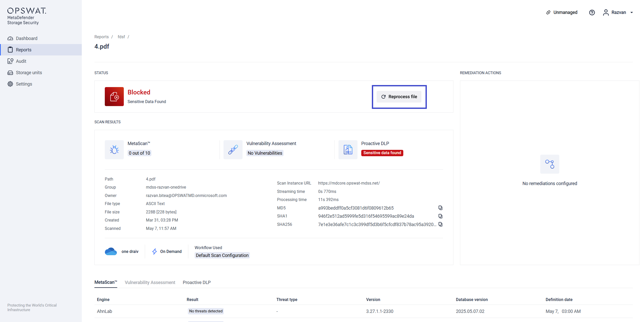644x322 pixels.
Task: Click the Definition date column header
Action: click(559, 299)
